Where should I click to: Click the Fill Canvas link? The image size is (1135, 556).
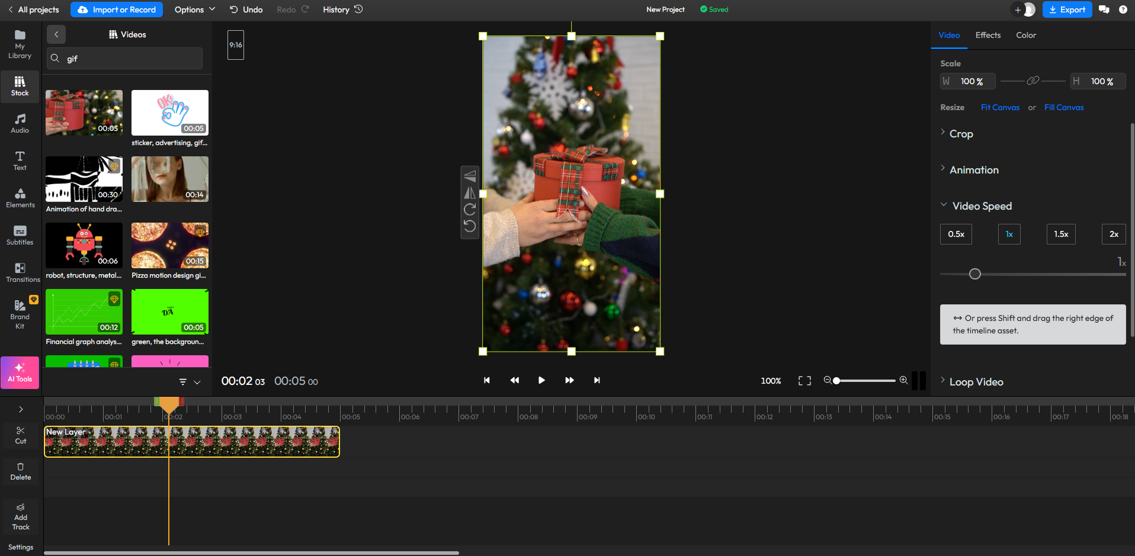(x=1064, y=108)
